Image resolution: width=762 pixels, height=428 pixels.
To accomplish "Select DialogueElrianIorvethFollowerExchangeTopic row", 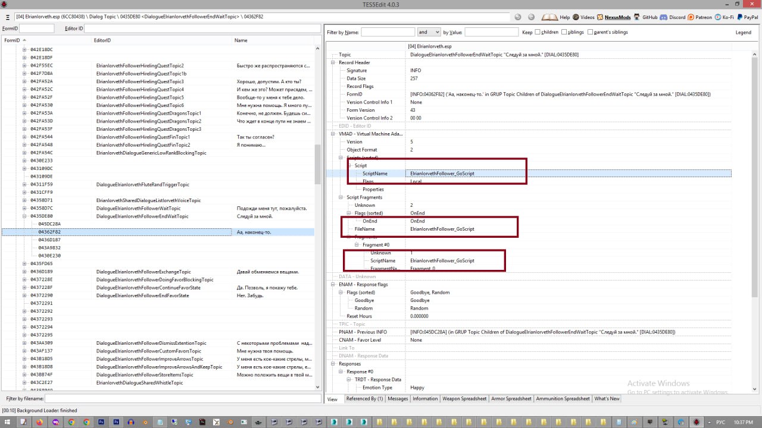I will coord(158,272).
